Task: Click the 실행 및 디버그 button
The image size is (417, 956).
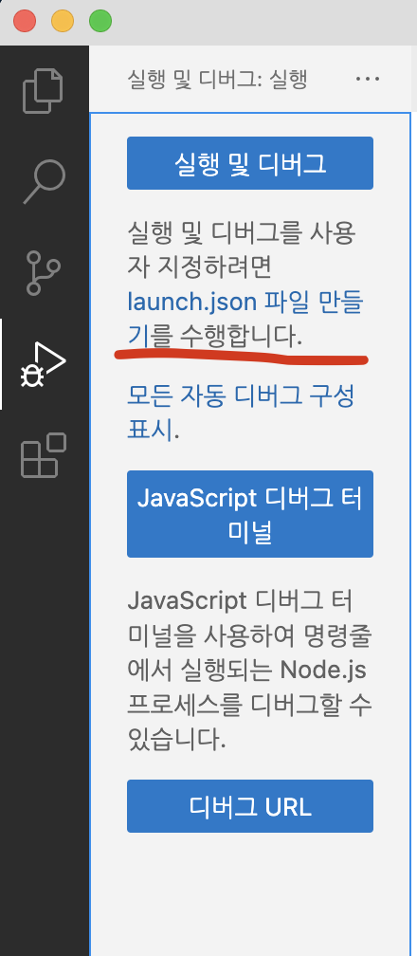Action: pyautogui.click(x=250, y=163)
